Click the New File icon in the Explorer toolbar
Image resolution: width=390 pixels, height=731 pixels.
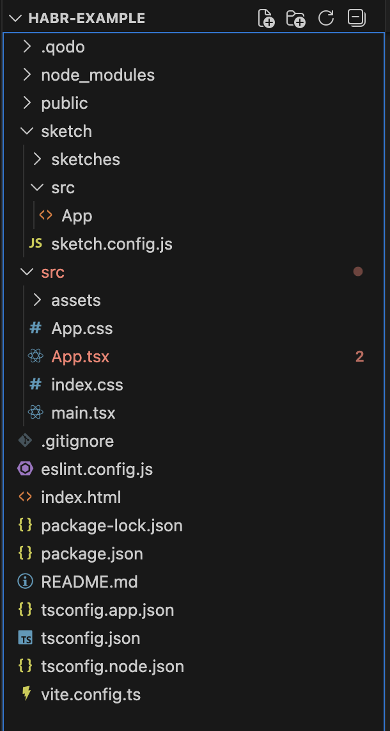267,18
